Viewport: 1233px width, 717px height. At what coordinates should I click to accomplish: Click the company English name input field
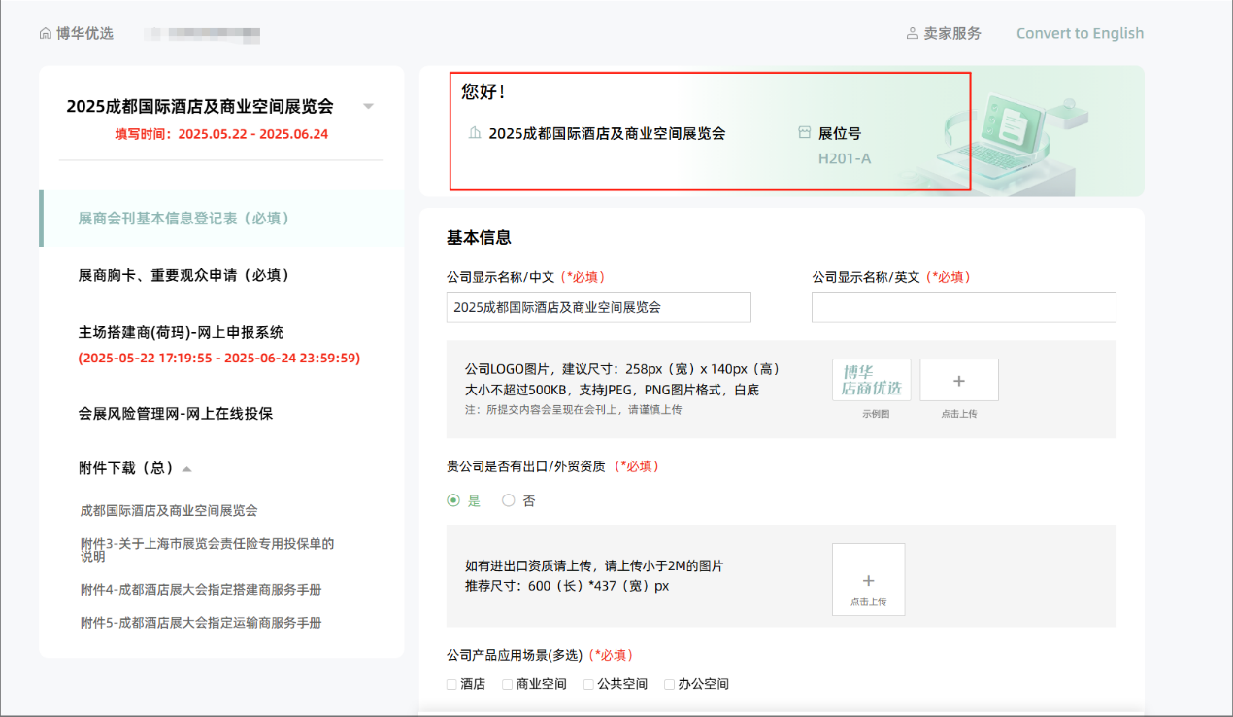(x=963, y=307)
